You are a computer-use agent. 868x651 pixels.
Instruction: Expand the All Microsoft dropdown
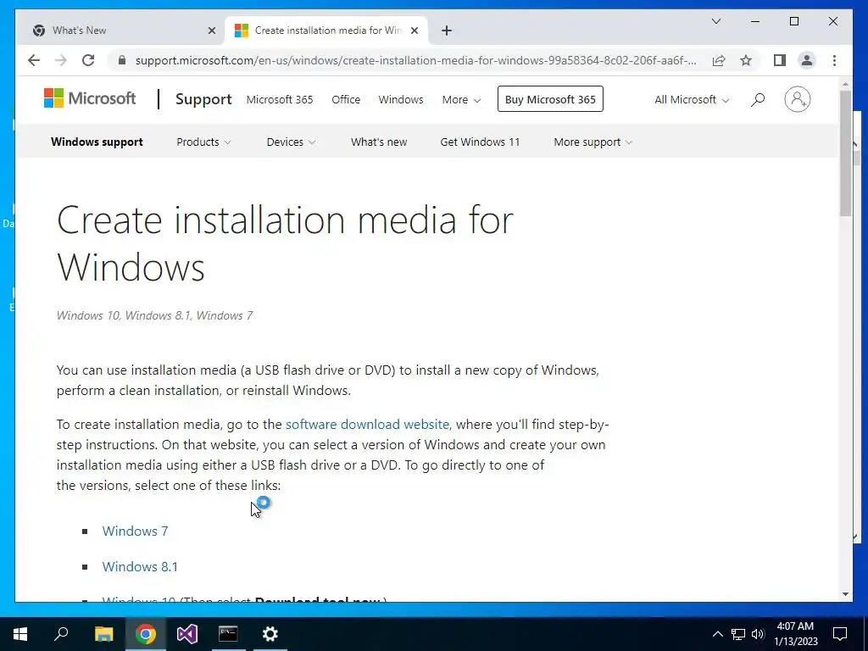pos(692,100)
